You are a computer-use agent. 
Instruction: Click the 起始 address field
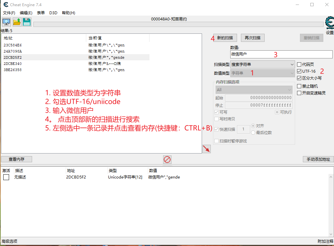258,98
